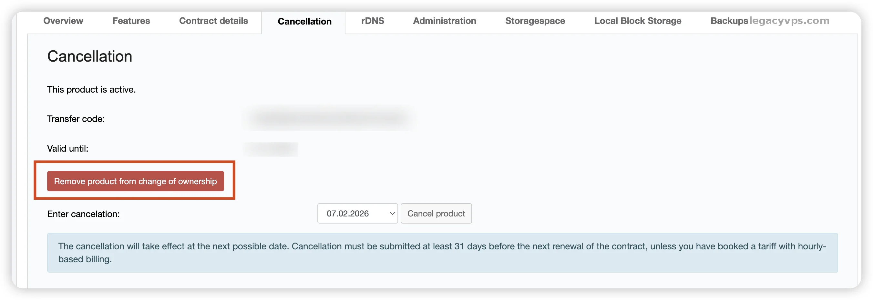This screenshot has height=300, width=873.
Task: Switch to the Features tab
Action: pyautogui.click(x=131, y=21)
